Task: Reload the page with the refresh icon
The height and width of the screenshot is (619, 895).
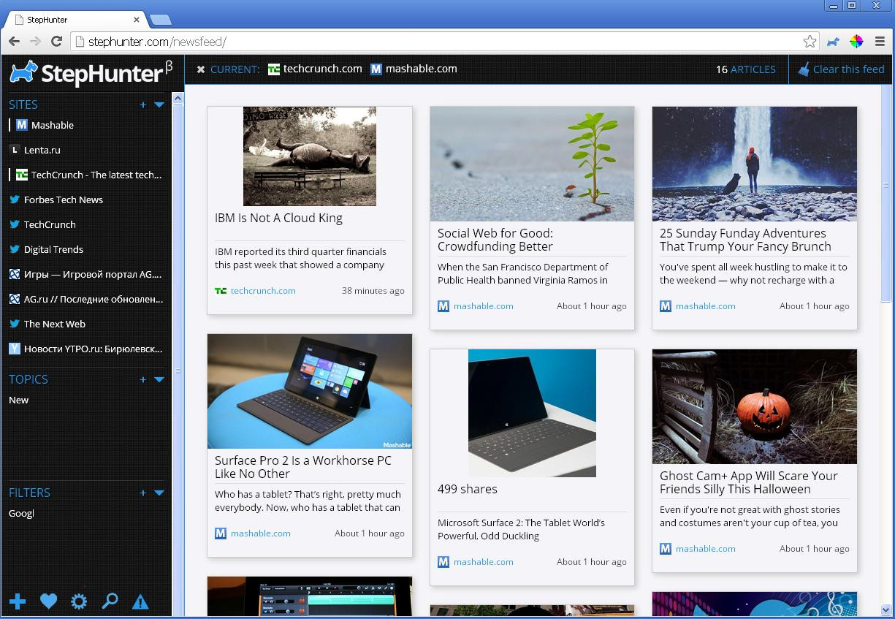Action: pos(56,42)
